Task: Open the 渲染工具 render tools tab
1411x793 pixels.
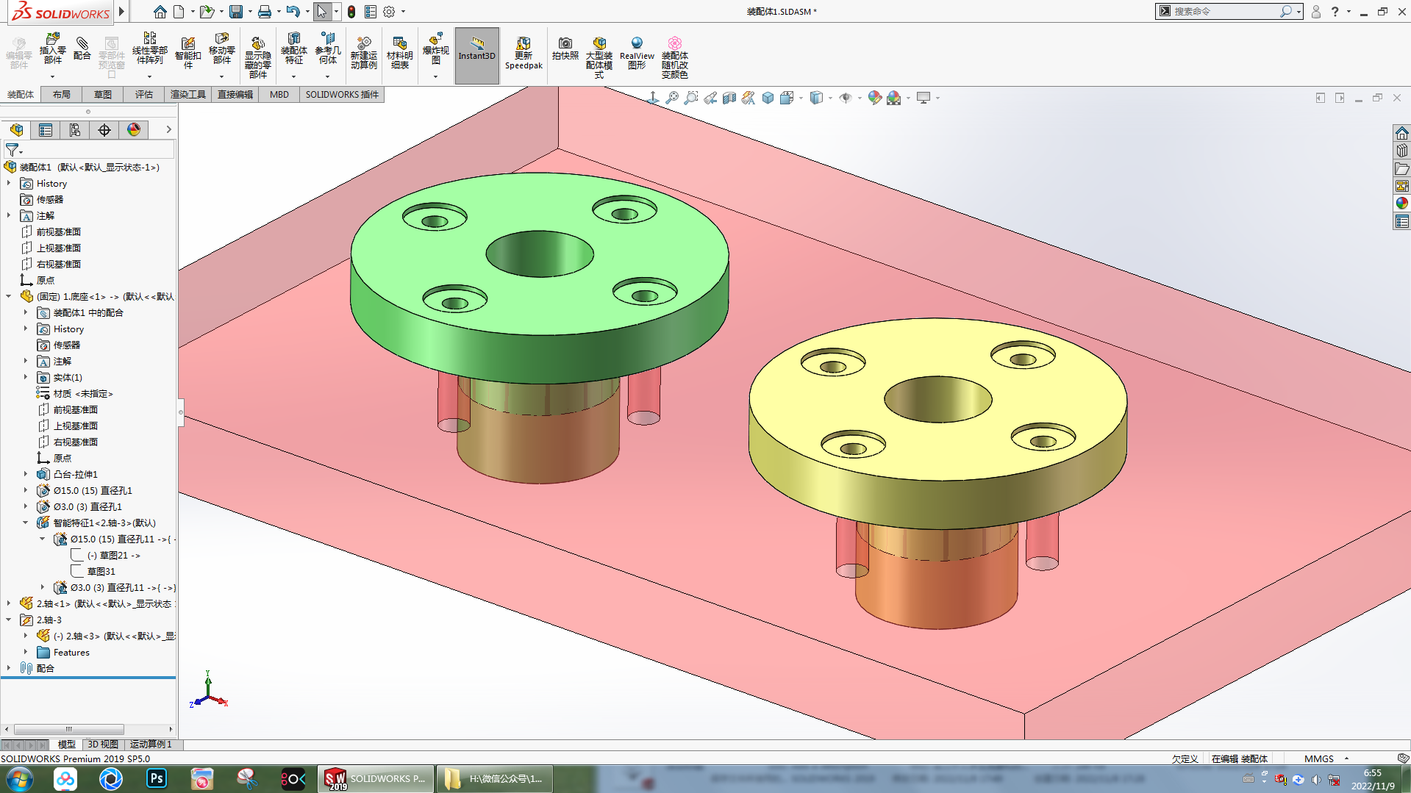Action: click(188, 94)
